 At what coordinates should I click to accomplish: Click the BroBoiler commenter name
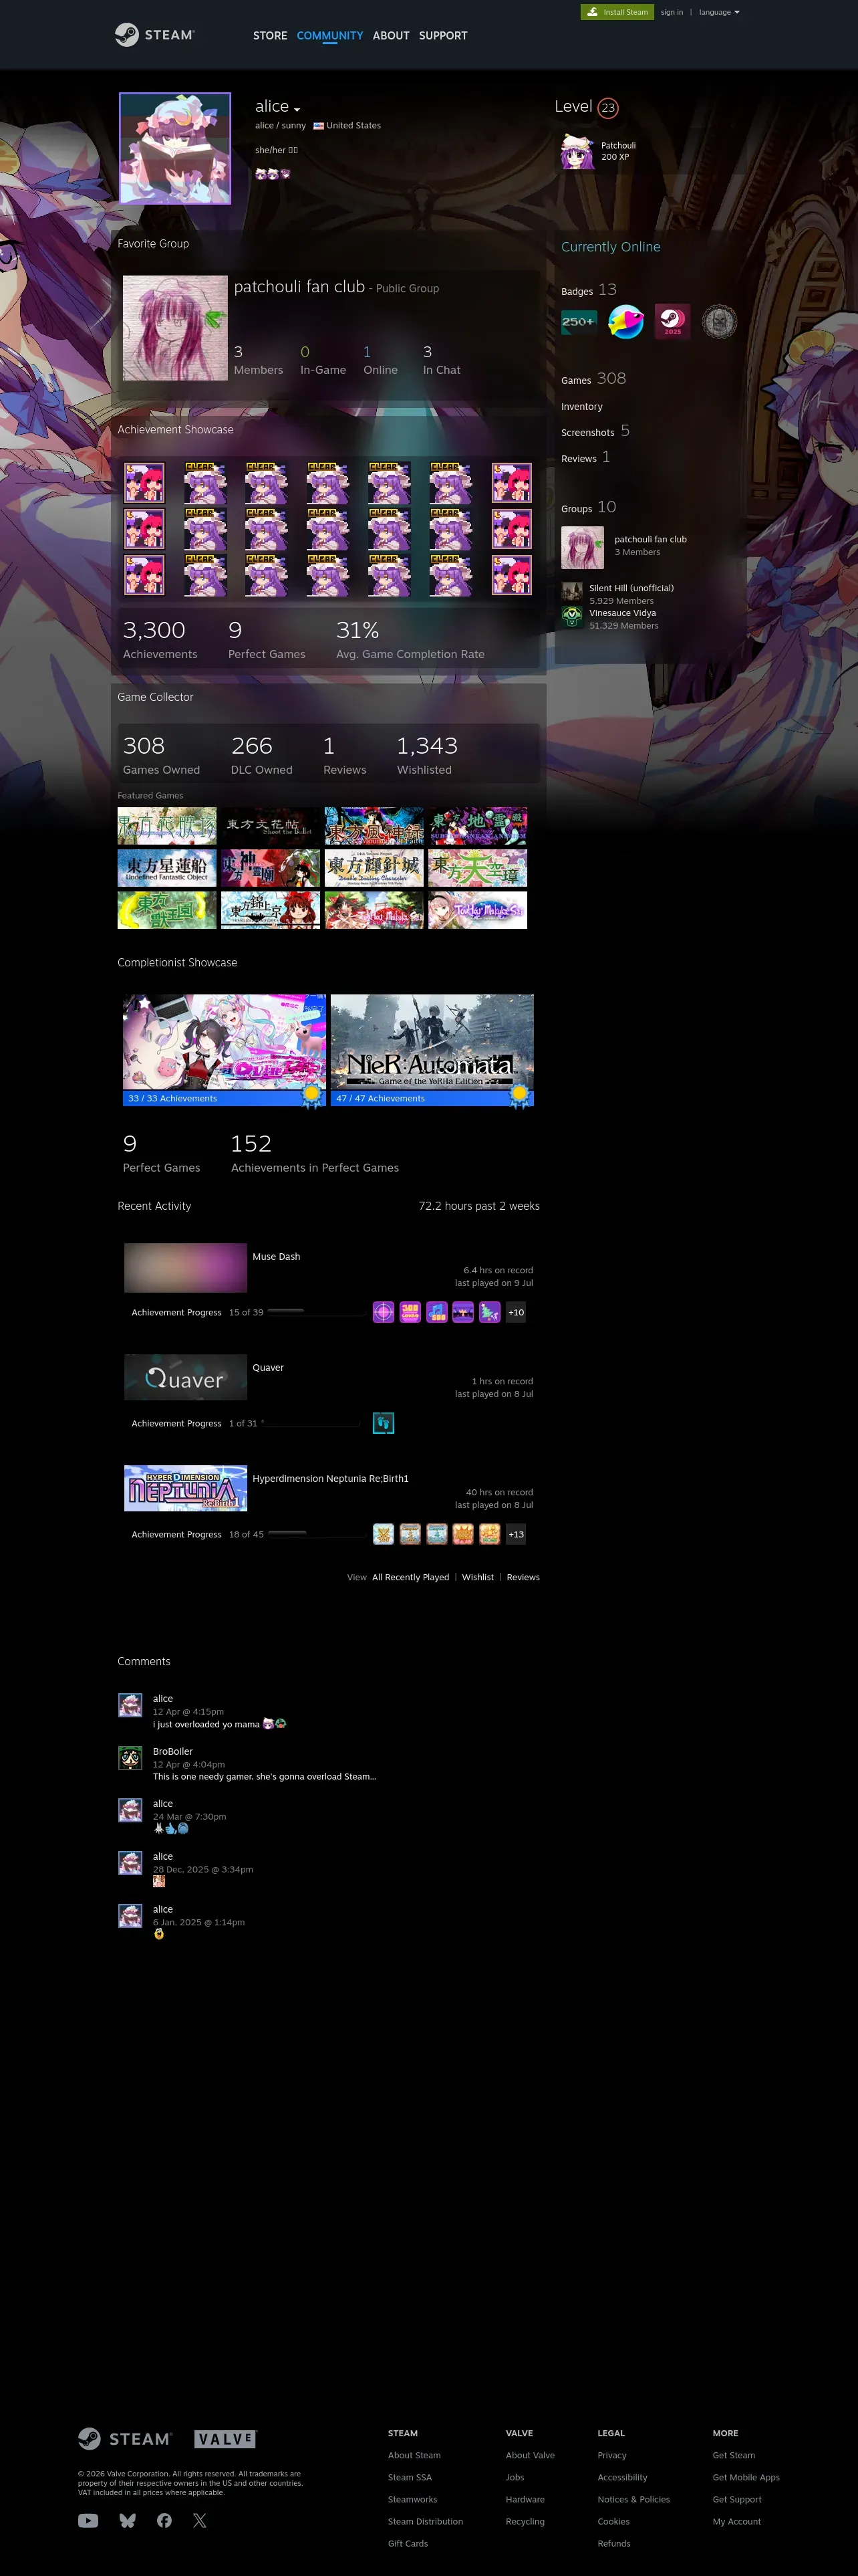click(x=173, y=1752)
